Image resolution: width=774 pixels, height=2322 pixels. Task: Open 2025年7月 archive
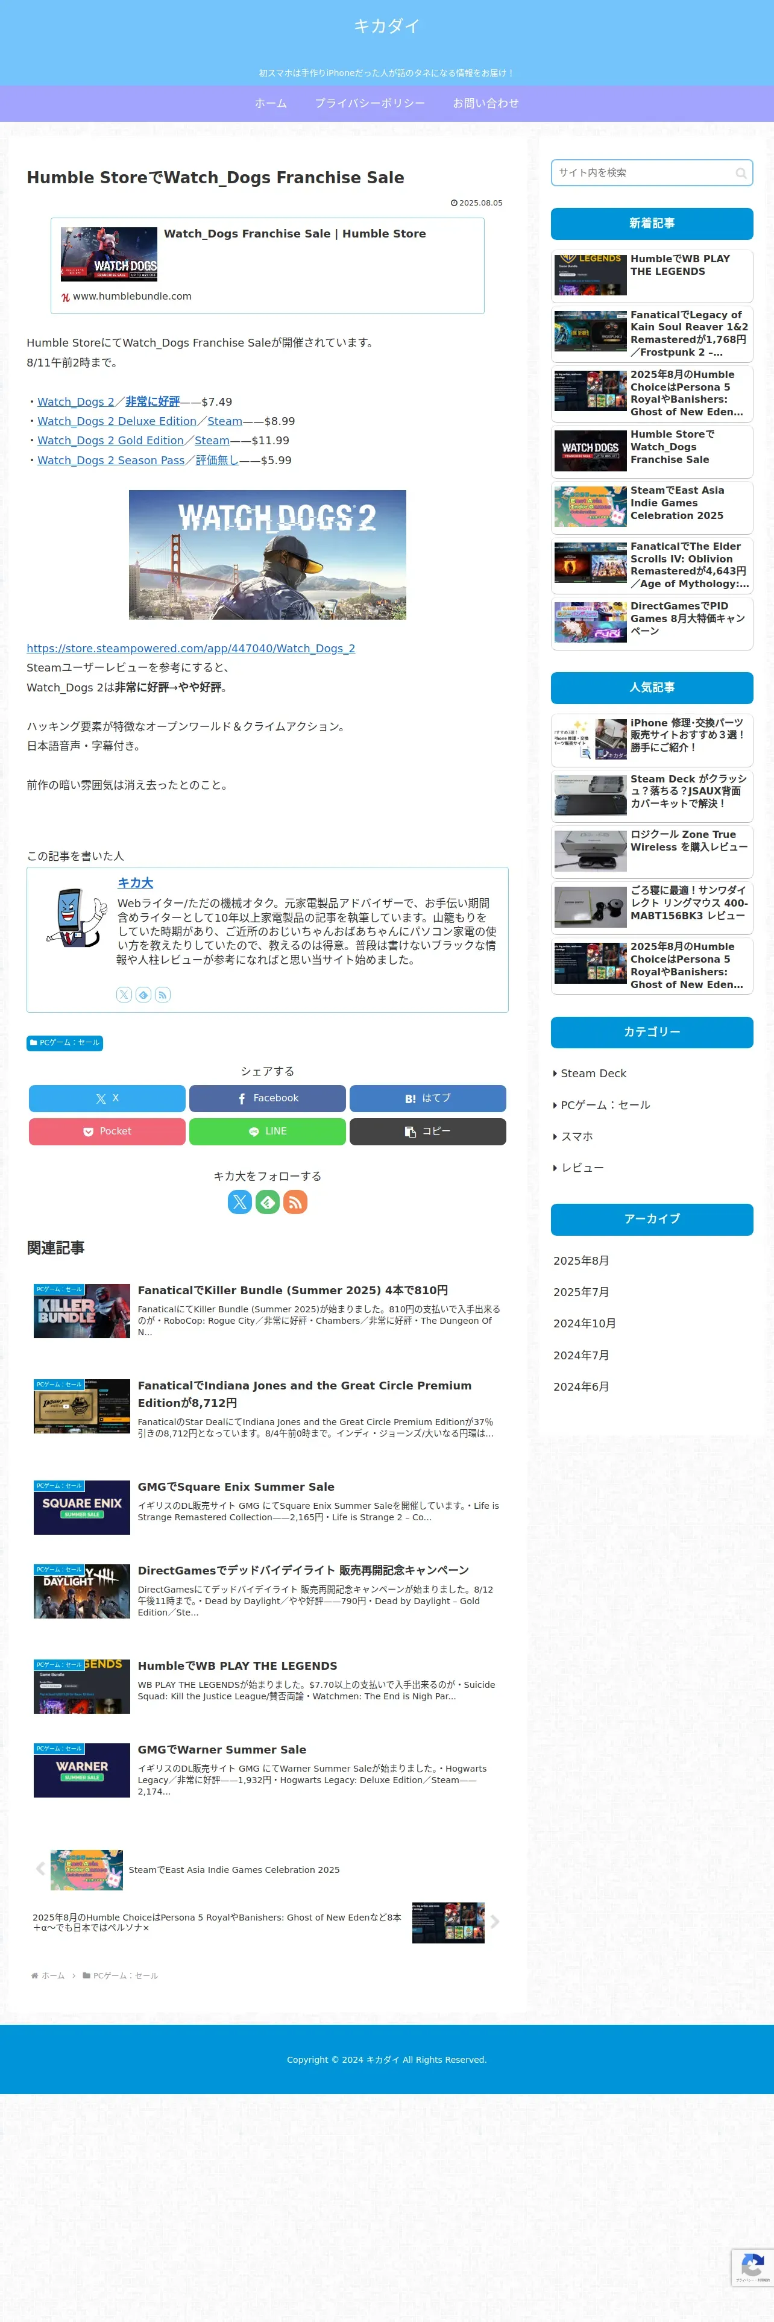click(x=581, y=1292)
